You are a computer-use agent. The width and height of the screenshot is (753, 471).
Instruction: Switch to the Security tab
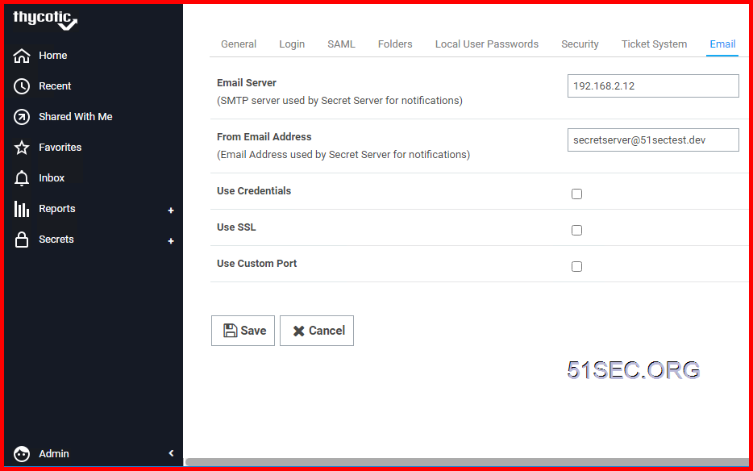(x=580, y=44)
